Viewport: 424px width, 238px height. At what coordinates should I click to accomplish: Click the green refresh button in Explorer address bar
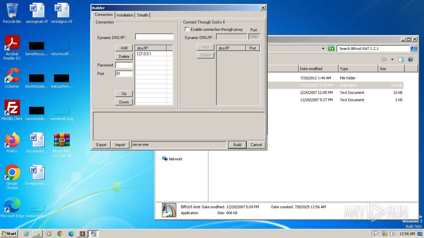pos(331,49)
